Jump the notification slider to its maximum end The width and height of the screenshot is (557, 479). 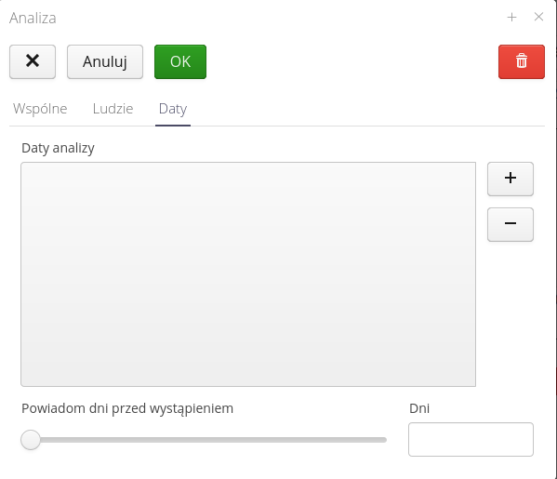coord(384,440)
